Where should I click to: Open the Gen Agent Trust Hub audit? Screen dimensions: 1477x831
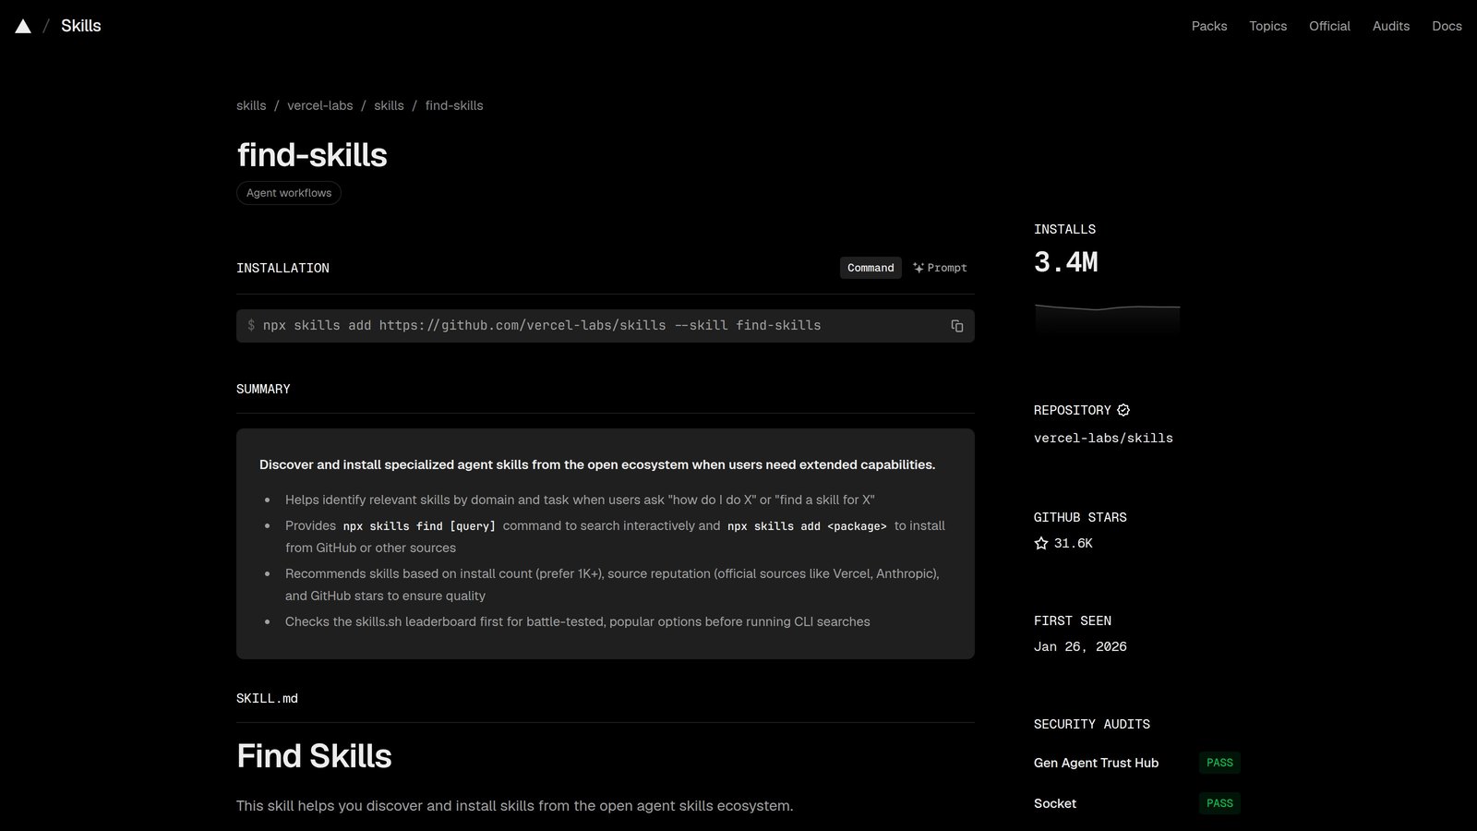pos(1096,763)
